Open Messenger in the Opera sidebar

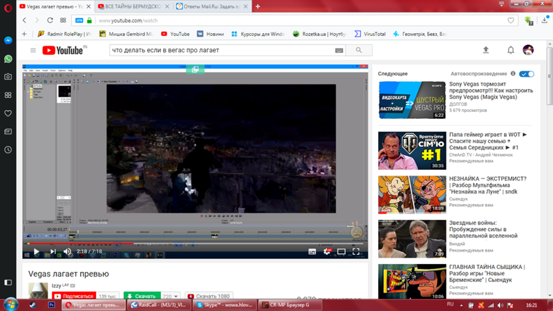pyautogui.click(x=8, y=41)
